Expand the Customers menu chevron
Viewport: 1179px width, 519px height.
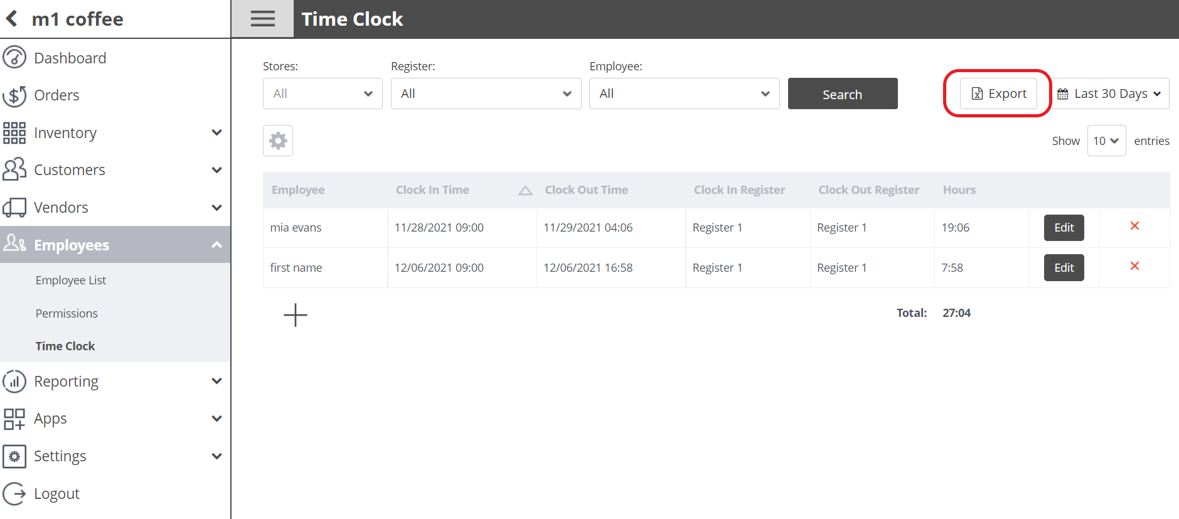pyautogui.click(x=216, y=170)
